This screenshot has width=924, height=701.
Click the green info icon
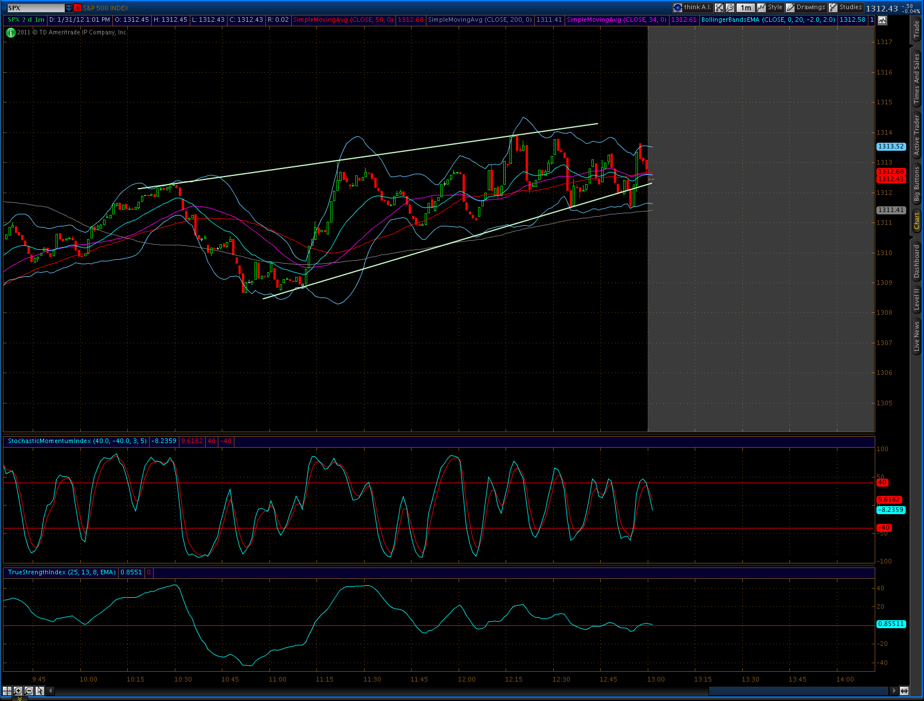point(10,33)
